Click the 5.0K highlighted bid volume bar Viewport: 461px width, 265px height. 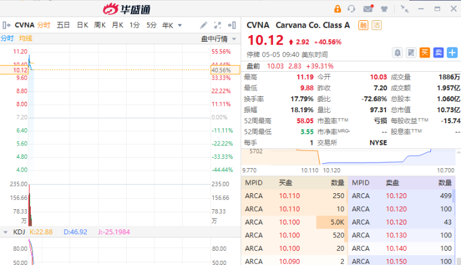pos(332,221)
